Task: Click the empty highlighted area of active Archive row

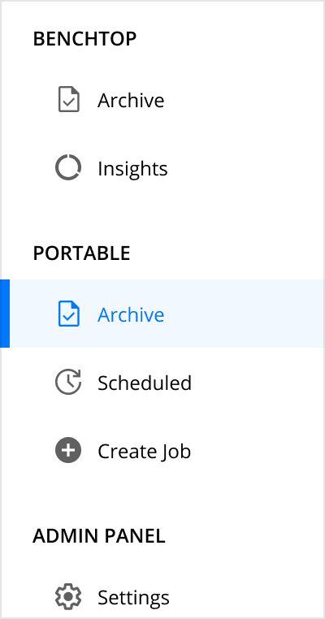Action: pyautogui.click(x=245, y=314)
